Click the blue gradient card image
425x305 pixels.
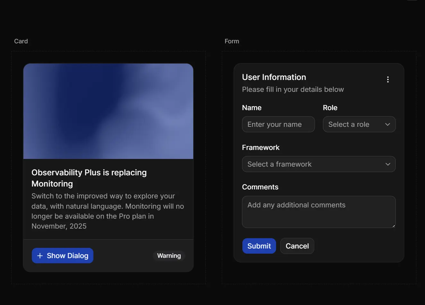coord(108,111)
